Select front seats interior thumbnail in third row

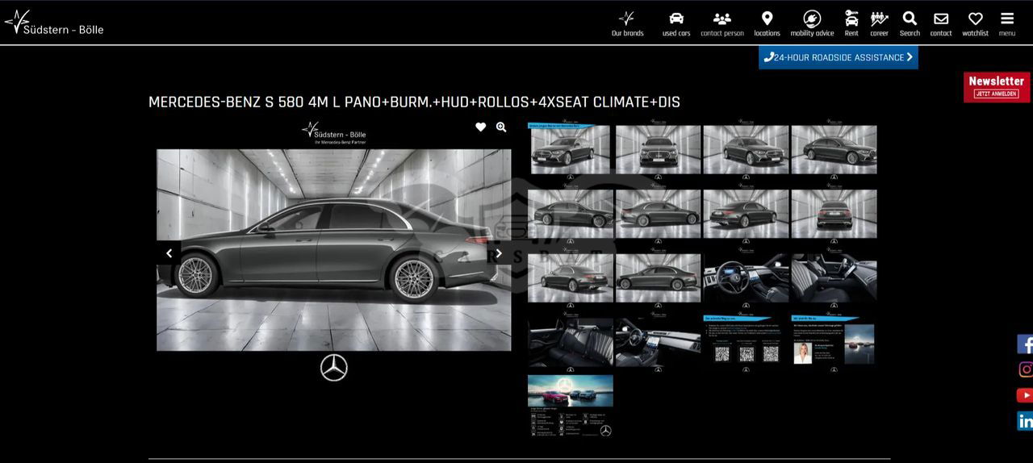834,278
